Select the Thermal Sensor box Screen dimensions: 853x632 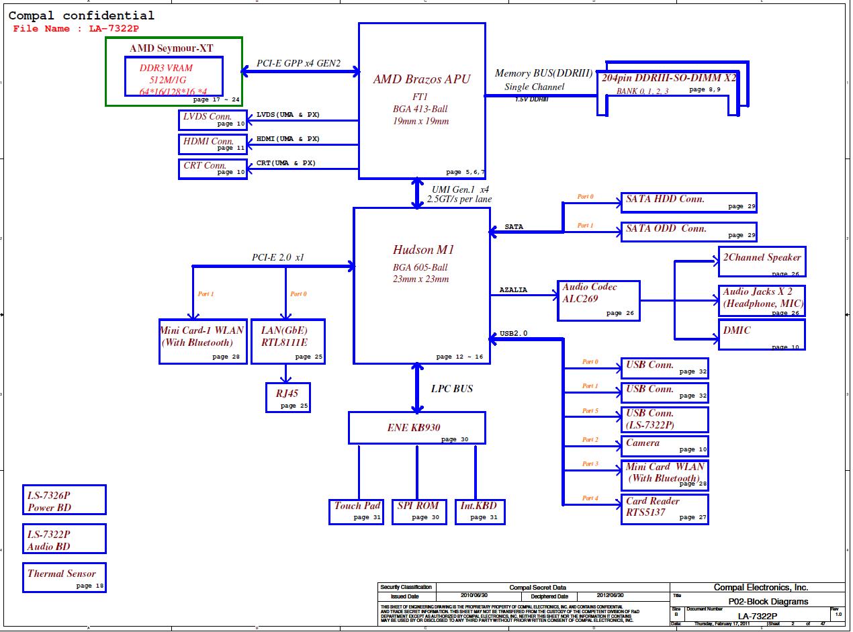coord(64,578)
